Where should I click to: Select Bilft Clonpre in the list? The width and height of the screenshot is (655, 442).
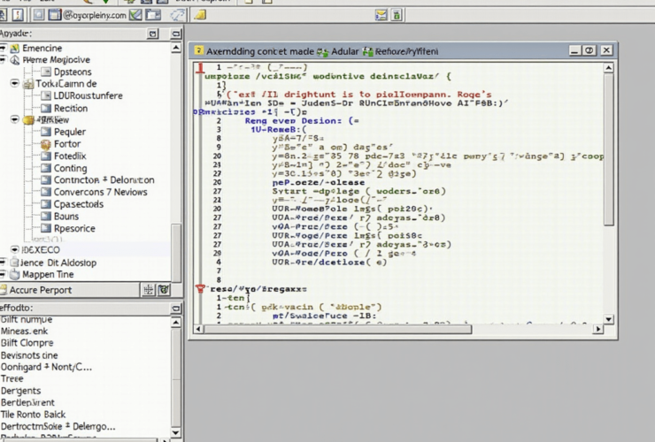tap(27, 343)
